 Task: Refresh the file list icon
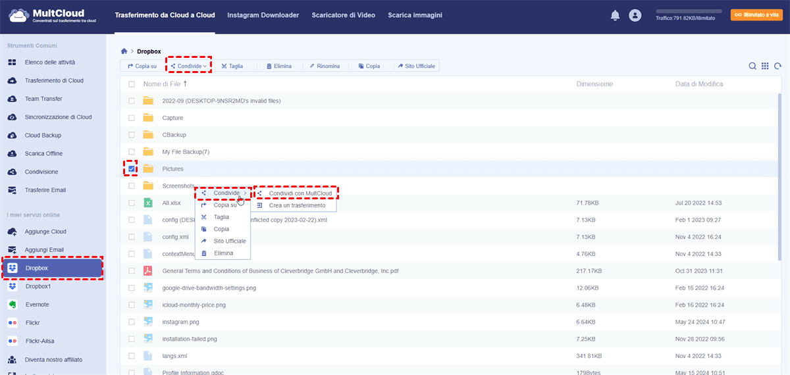[777, 66]
